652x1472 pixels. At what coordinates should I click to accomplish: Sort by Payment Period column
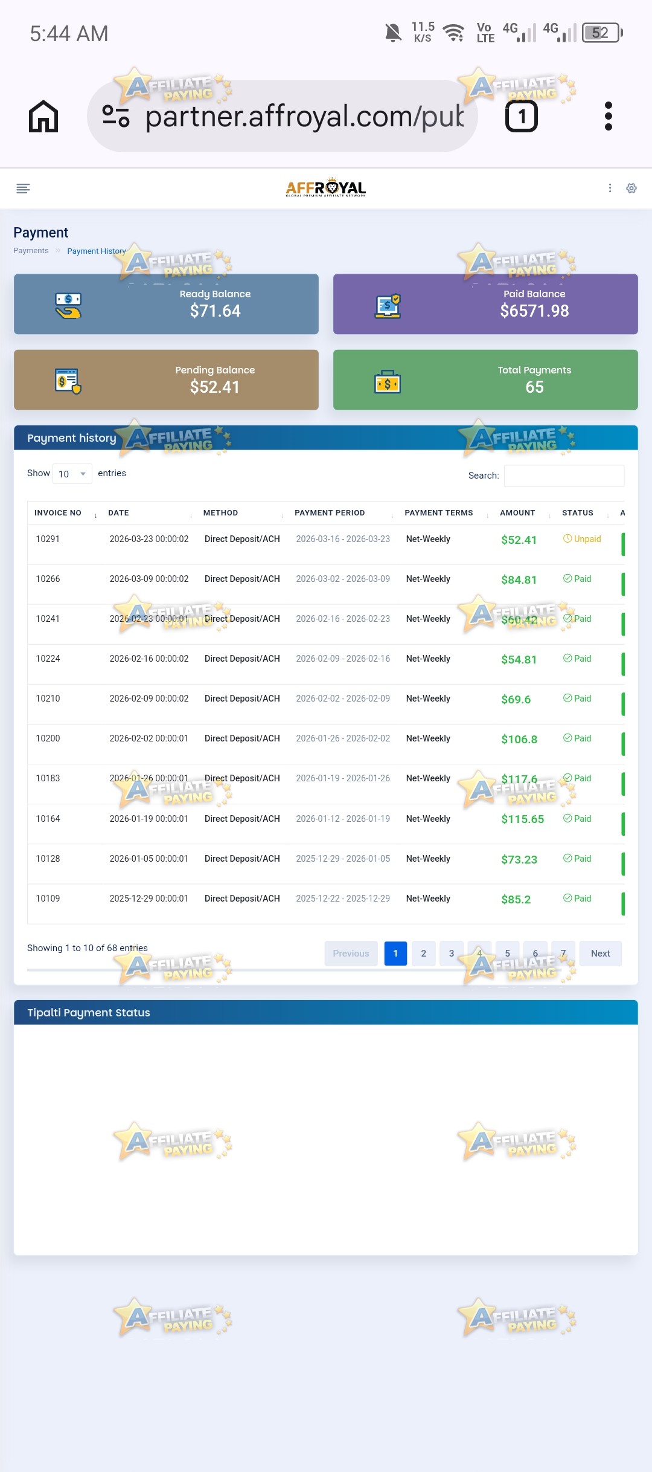tap(343, 512)
